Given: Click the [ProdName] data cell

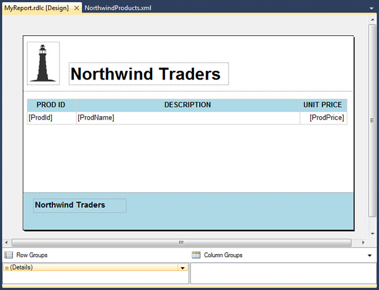Looking at the screenshot, I should [188, 118].
